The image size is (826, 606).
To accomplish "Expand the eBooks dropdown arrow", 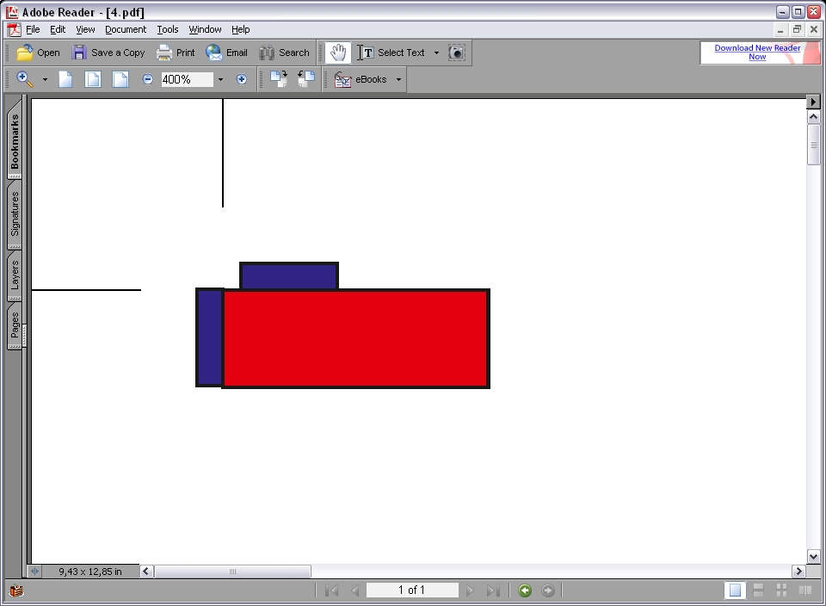I will tap(398, 79).
